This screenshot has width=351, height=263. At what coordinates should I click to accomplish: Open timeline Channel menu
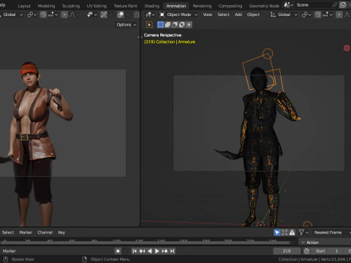click(45, 232)
